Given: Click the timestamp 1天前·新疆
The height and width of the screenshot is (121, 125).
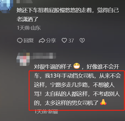Looking at the screenshot, I should 46,112.
